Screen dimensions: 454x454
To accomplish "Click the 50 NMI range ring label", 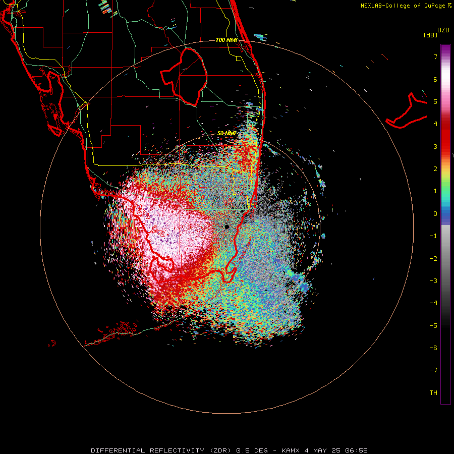I will coord(226,133).
